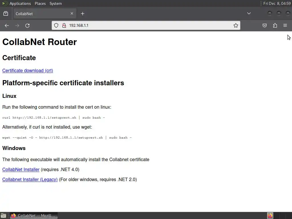Open the System menu

tap(56, 3)
